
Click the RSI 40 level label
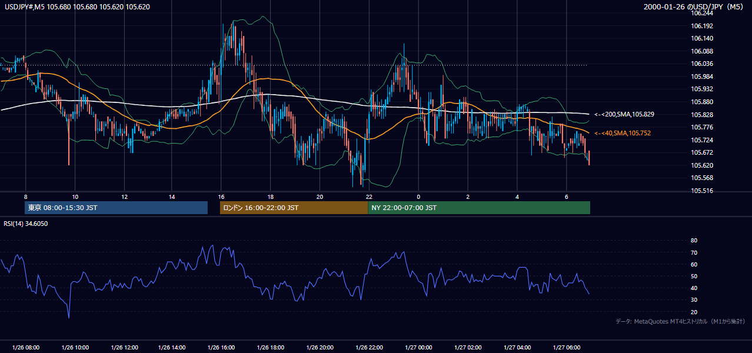(x=694, y=288)
